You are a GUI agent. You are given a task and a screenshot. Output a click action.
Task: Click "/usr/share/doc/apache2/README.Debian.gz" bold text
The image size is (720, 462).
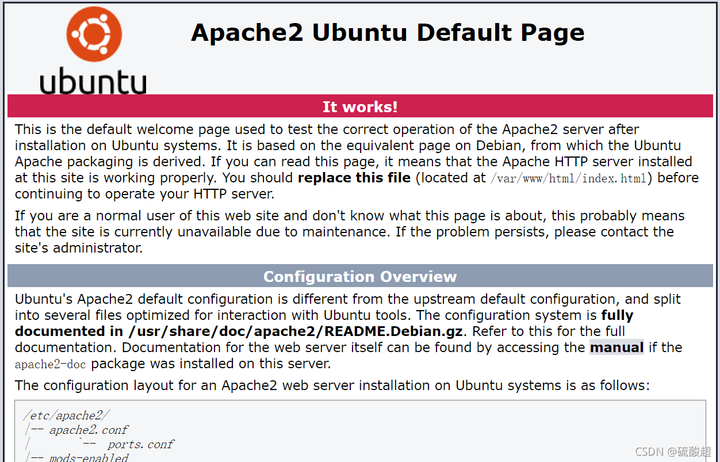(294, 331)
